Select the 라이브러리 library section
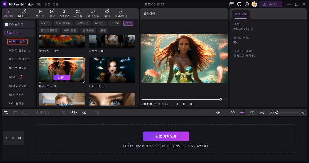The image size is (309, 163). (19, 24)
